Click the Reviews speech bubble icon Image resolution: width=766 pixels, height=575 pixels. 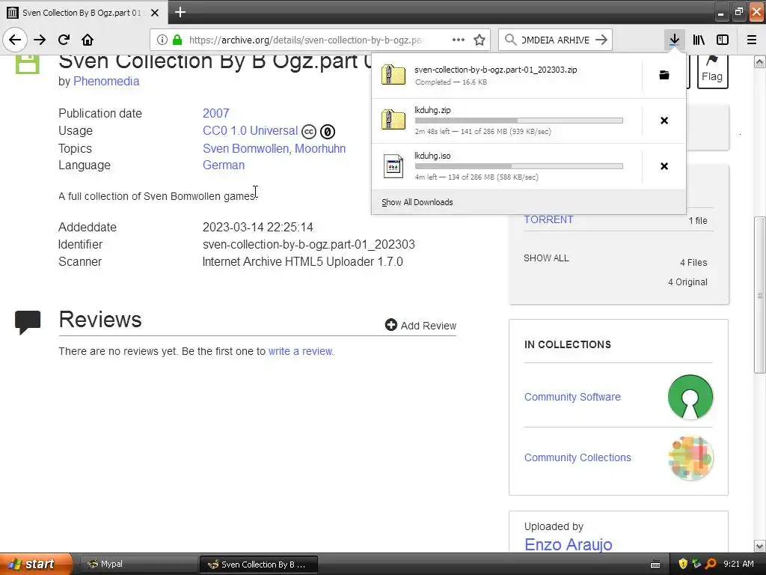tap(28, 322)
